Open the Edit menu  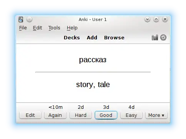(x=37, y=28)
